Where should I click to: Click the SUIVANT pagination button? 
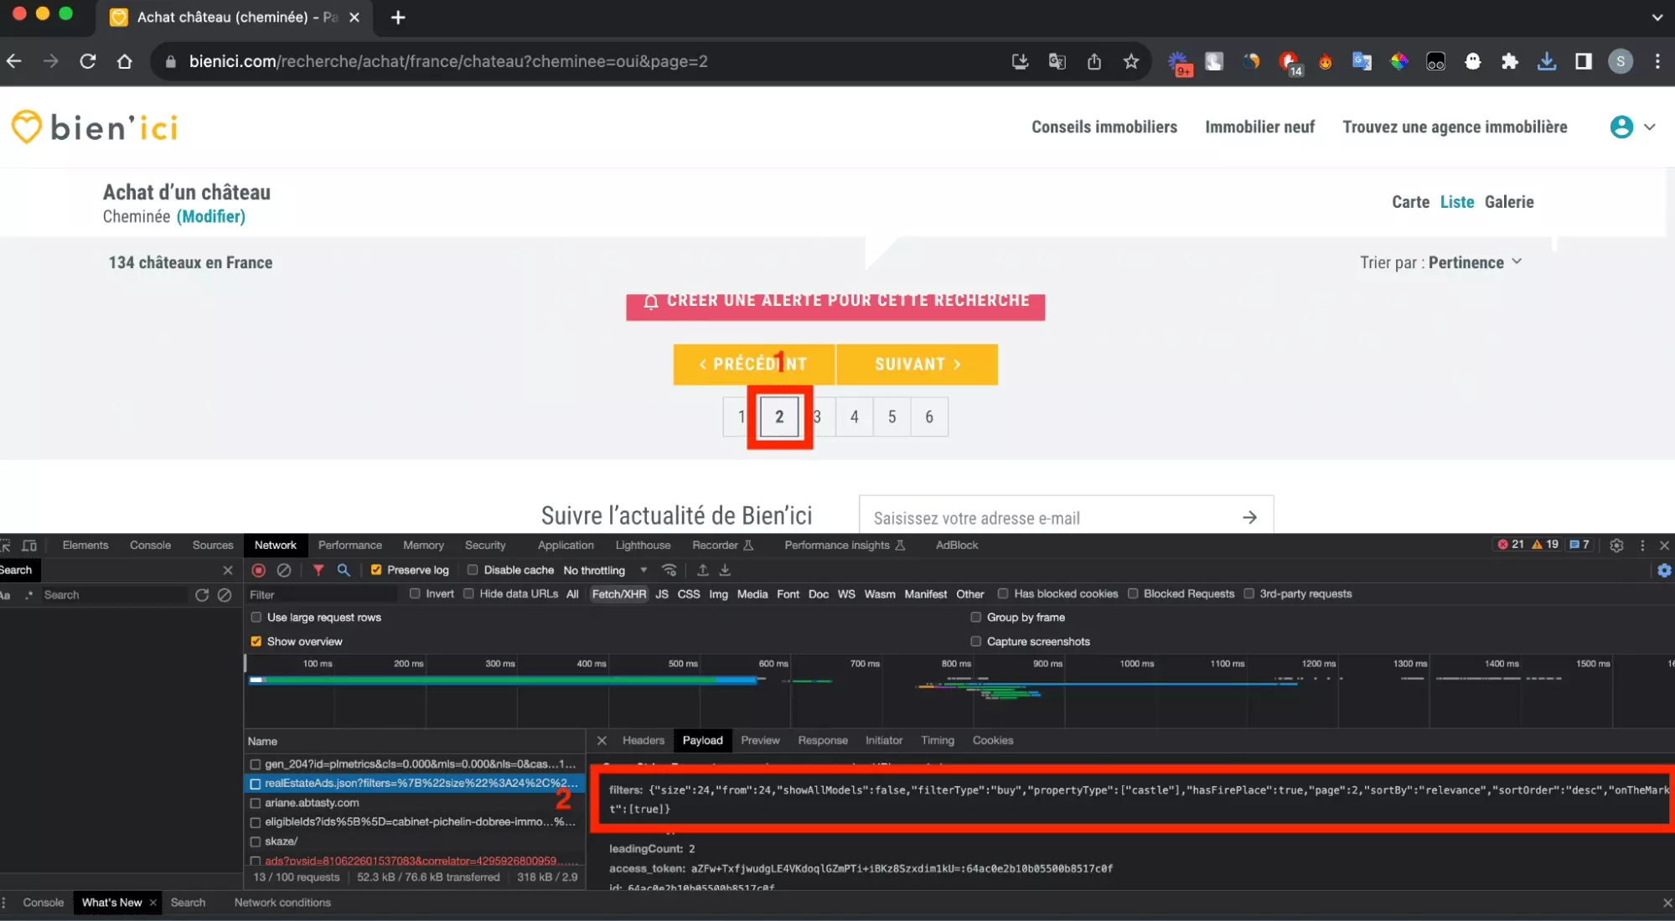click(916, 364)
